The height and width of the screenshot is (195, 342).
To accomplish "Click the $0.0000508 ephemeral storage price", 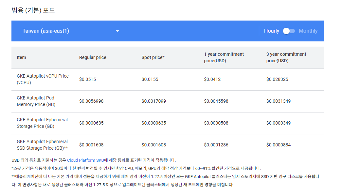I will [x=216, y=123].
